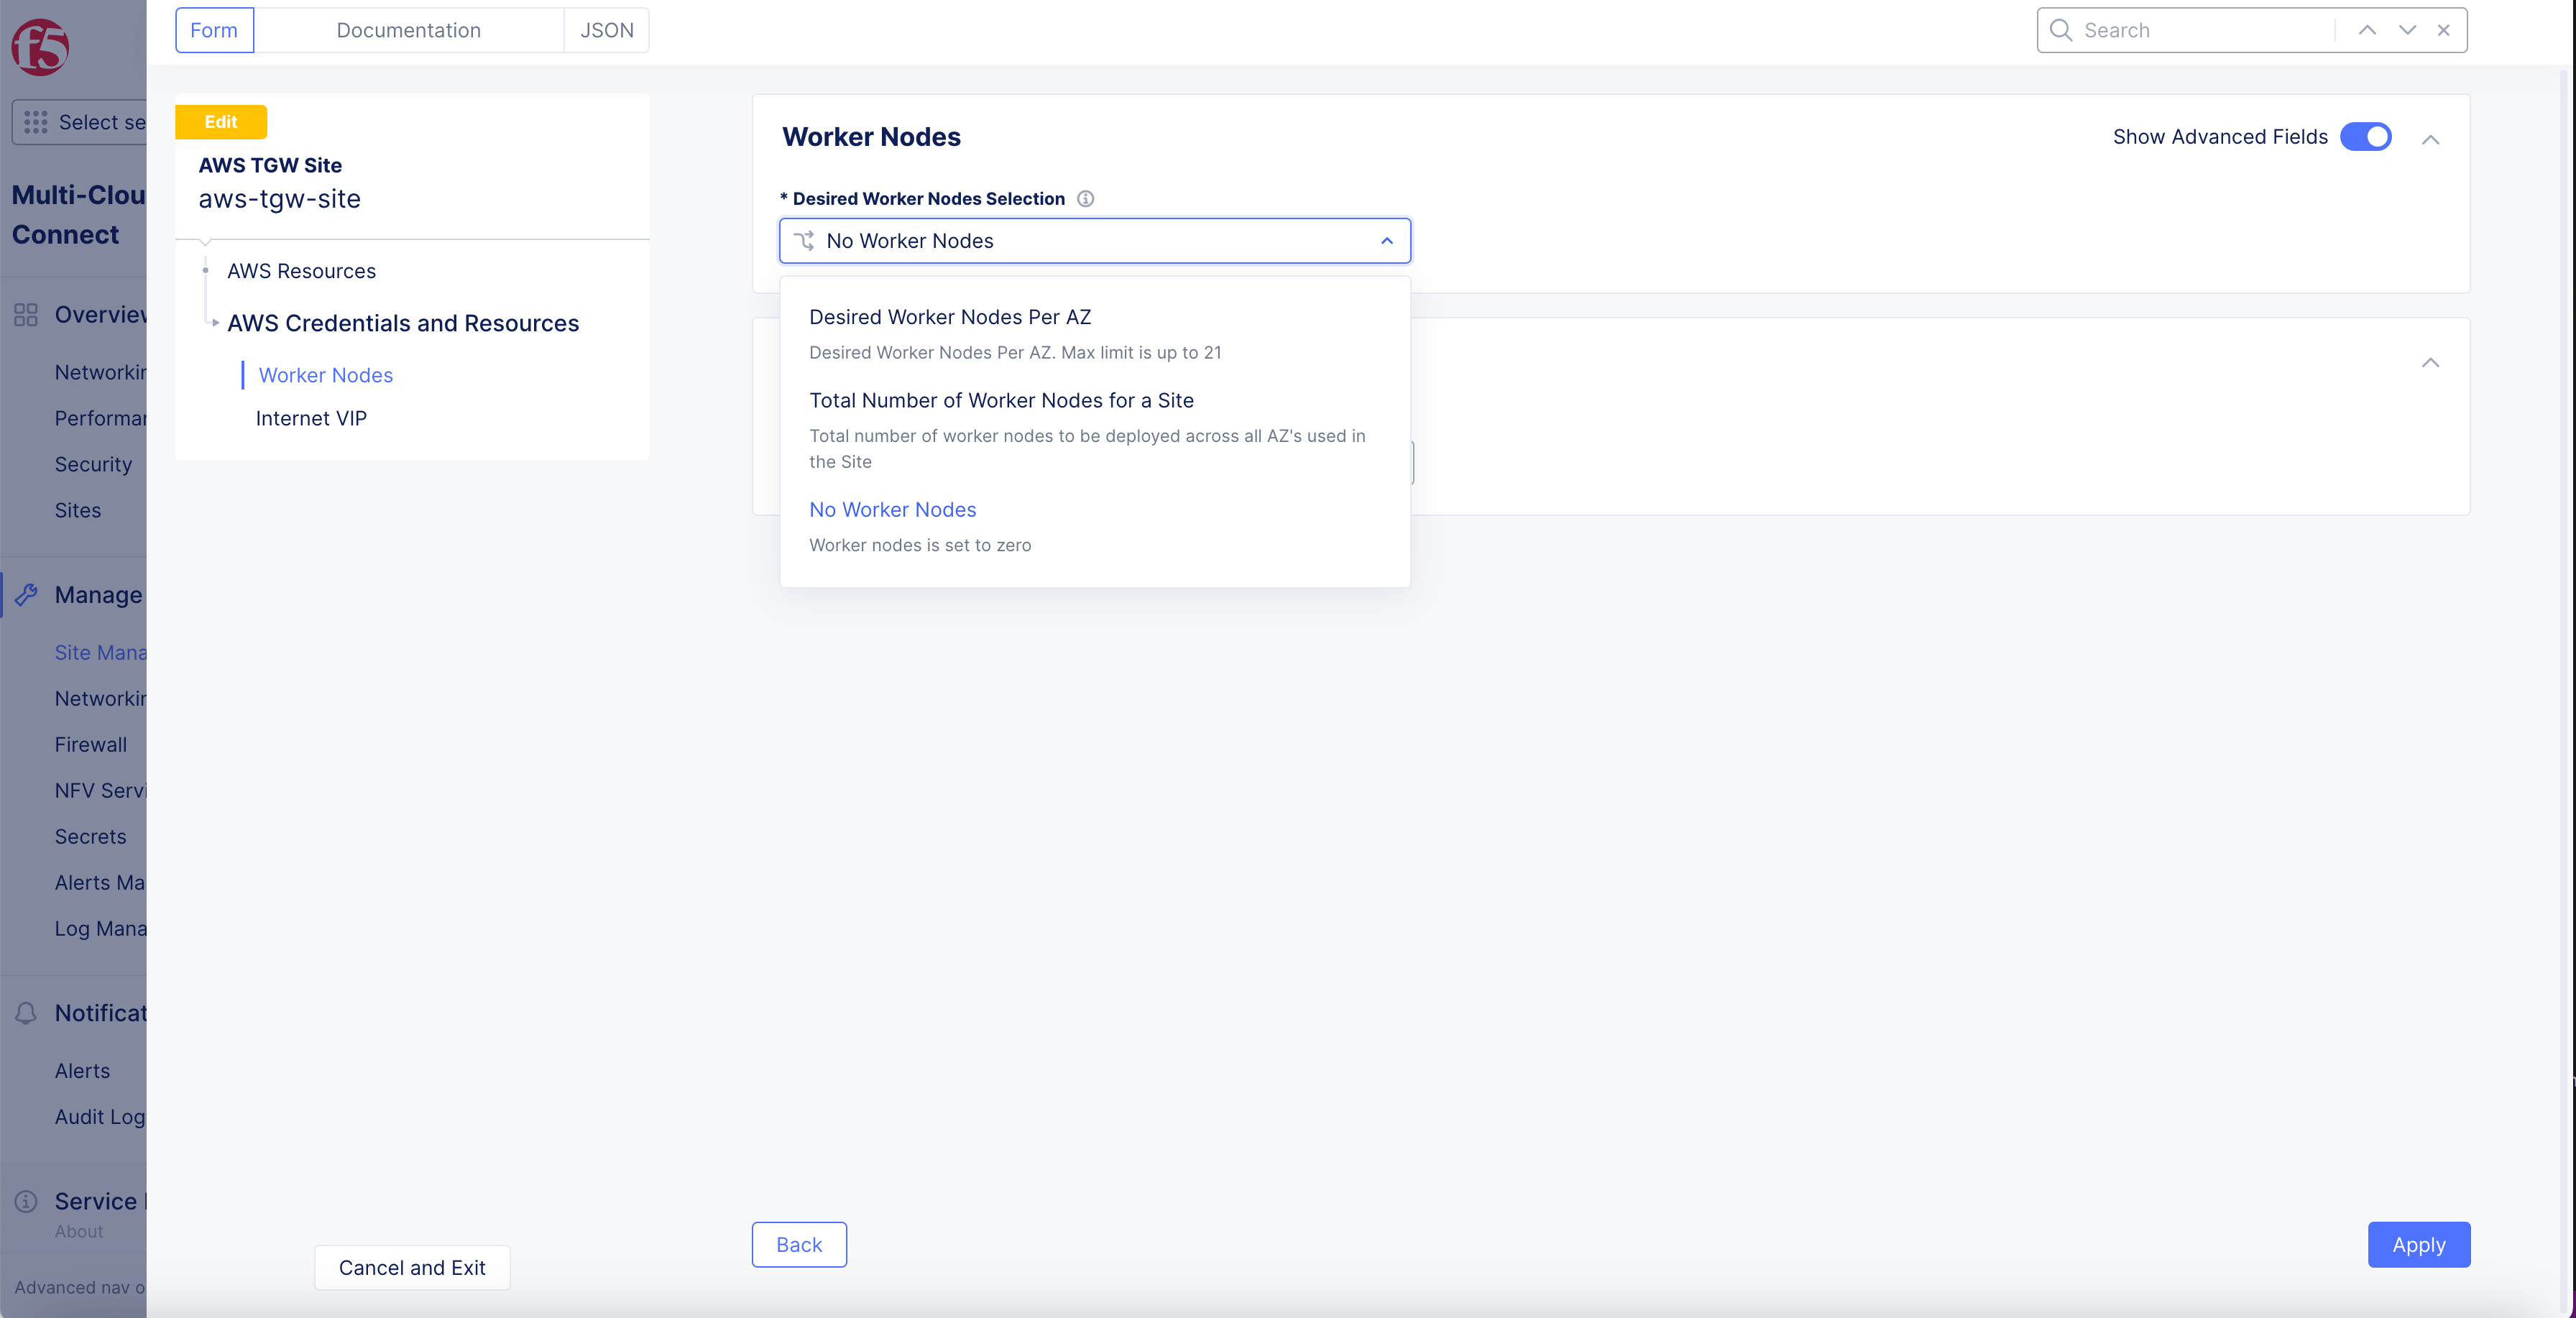Toggle Show Advanced Fields switch

2366,137
